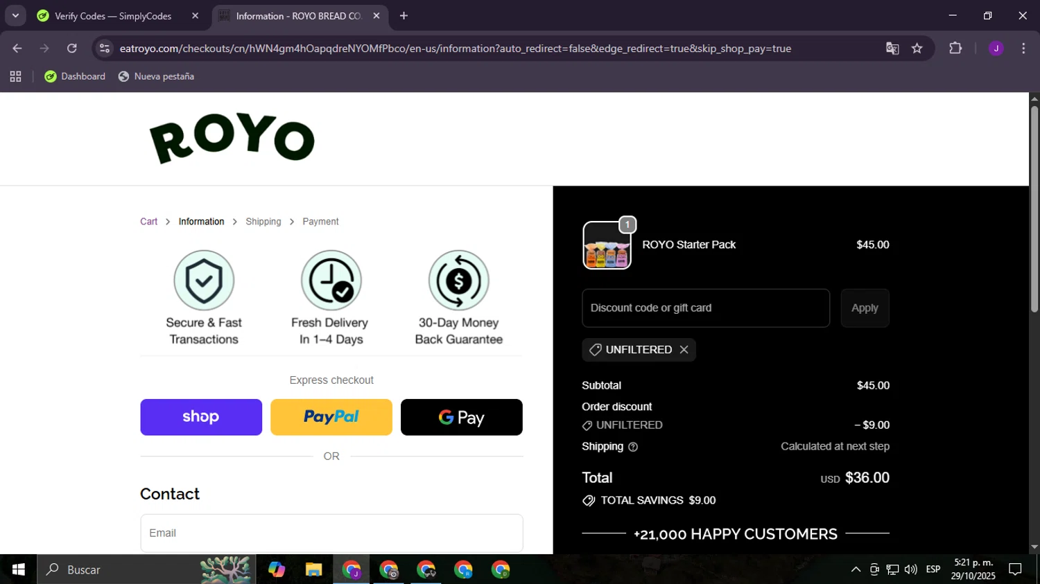
Task: Click the USD $36.00 total amount
Action: pos(855,478)
